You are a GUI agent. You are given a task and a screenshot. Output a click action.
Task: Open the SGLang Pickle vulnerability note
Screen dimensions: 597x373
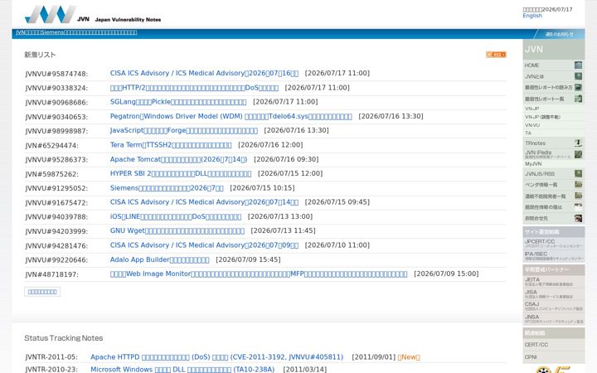click(x=178, y=102)
